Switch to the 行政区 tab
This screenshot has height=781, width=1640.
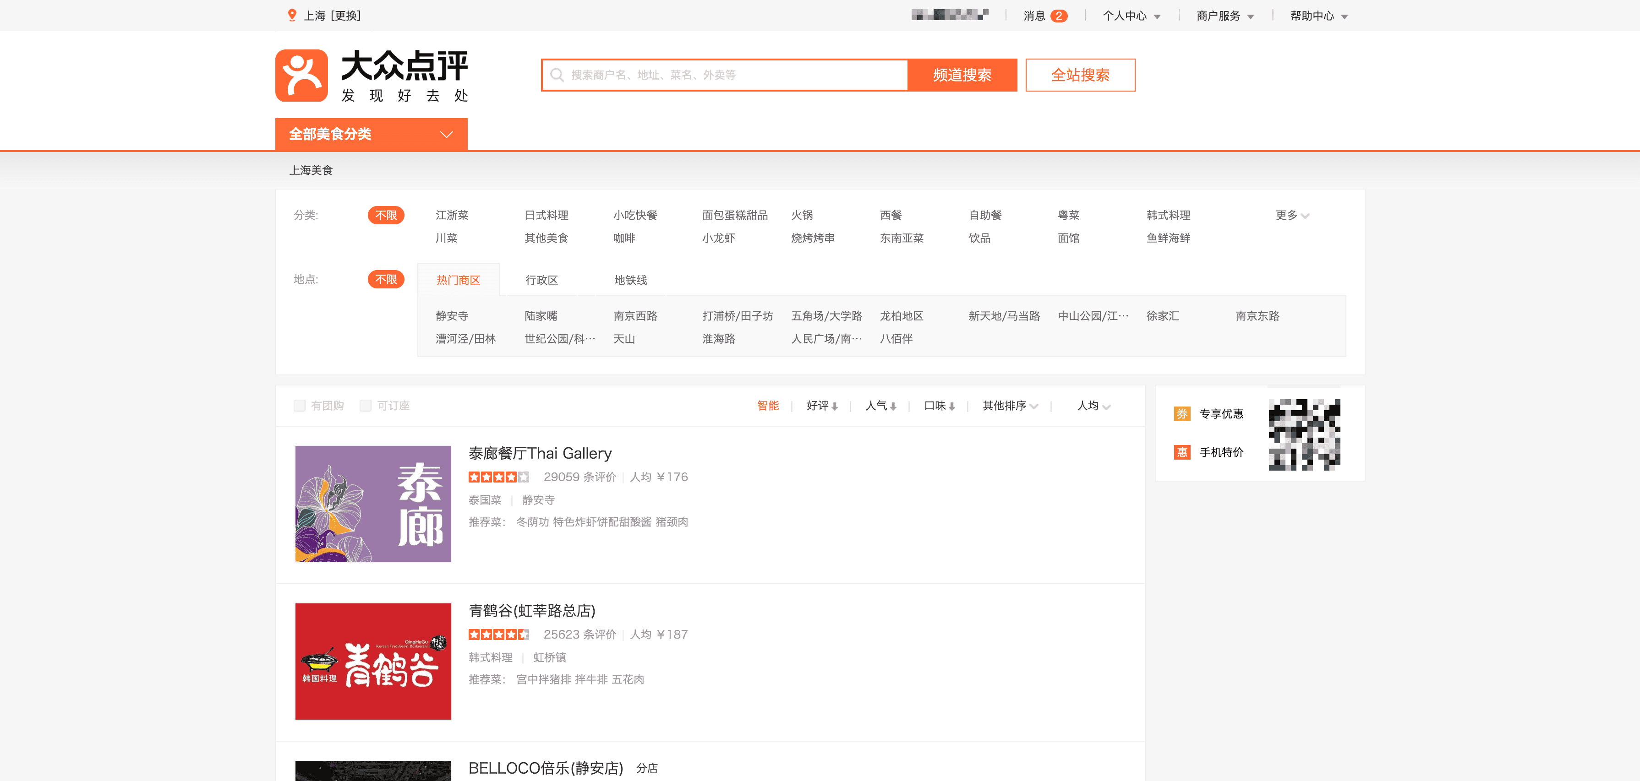pos(542,281)
